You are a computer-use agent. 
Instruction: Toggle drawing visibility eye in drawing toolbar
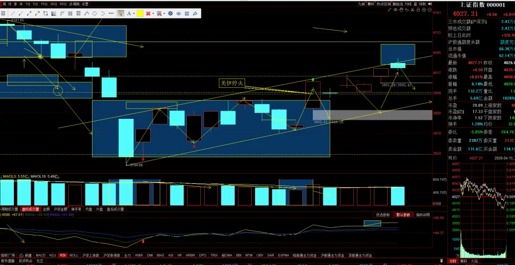pyautogui.click(x=179, y=13)
